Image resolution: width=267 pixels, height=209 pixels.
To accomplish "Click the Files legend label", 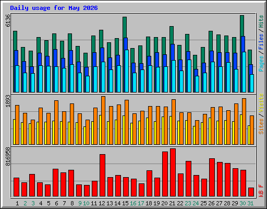I will (261, 42).
